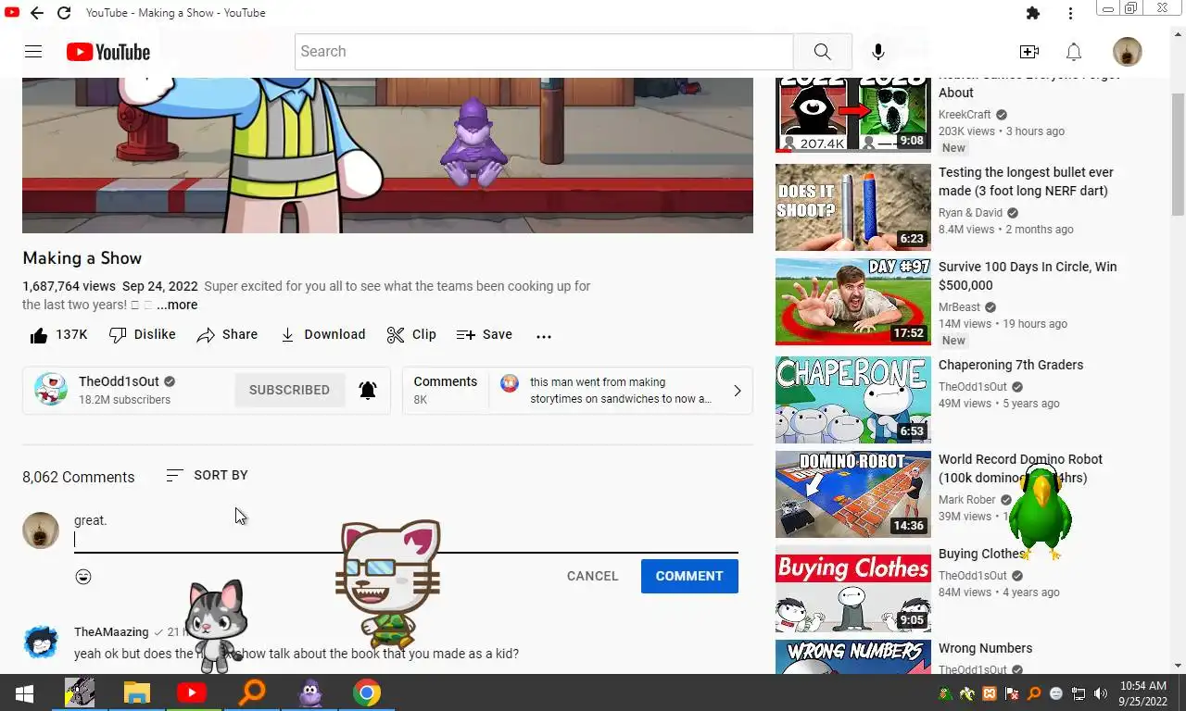The image size is (1186, 711).
Task: Click the search magnifier button
Action: tap(823, 52)
